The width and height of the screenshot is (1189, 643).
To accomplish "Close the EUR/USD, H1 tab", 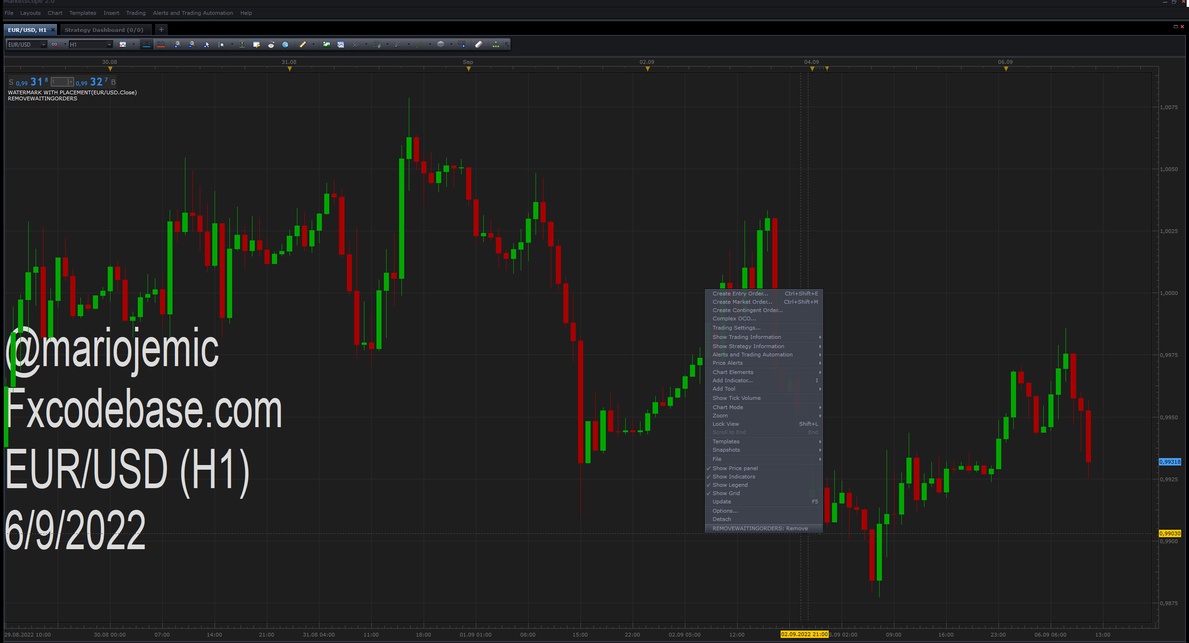I will pos(53,30).
